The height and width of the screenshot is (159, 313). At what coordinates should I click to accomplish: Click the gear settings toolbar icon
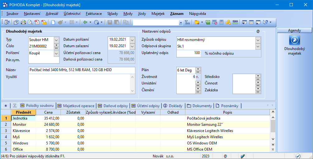coord(97,22)
